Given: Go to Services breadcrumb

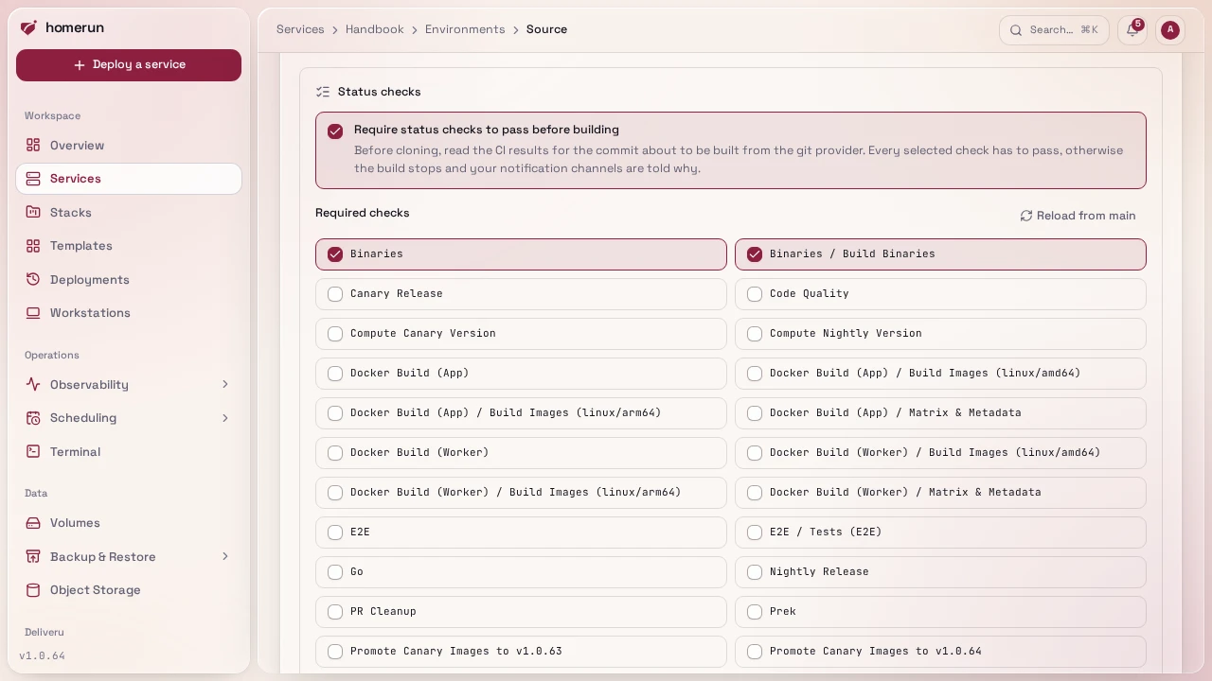Looking at the screenshot, I should tap(300, 29).
